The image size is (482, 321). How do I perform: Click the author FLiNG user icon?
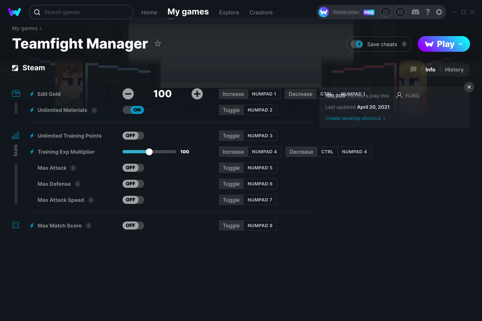399,96
